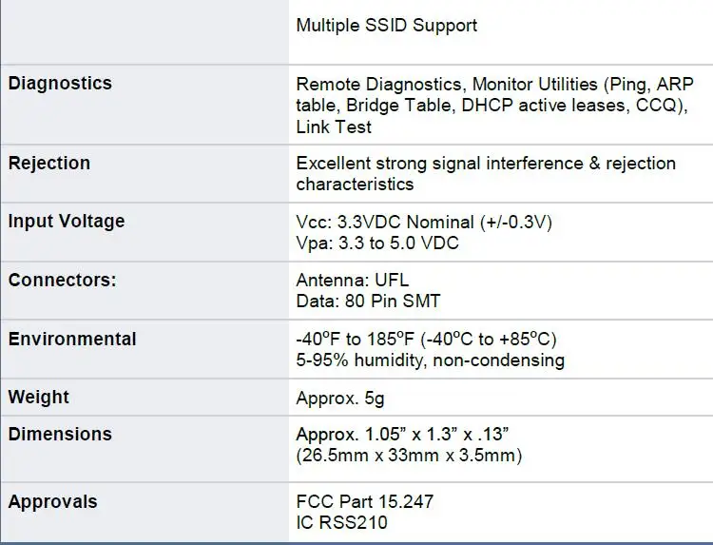Click the "Data: 80 Pin SMT" text
This screenshot has width=713, height=545.
tap(368, 302)
